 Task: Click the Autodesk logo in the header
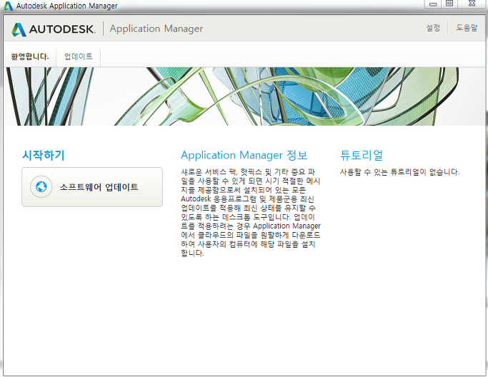[54, 29]
